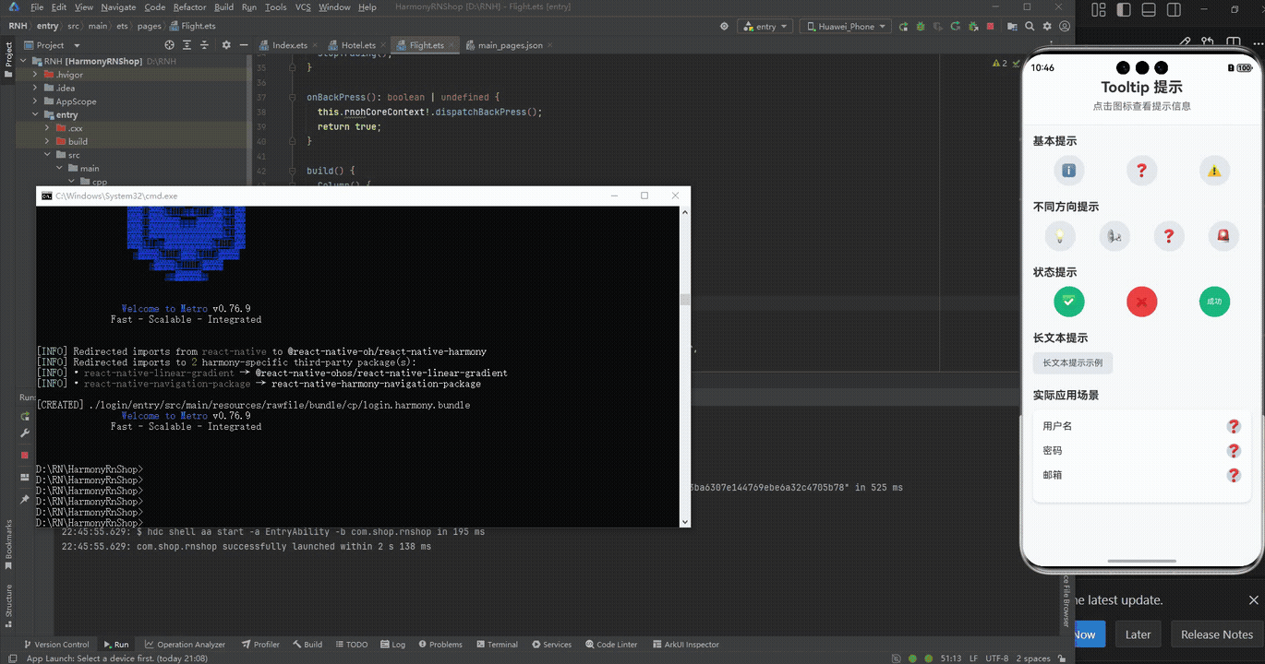Click Expand All icon in Project panel
1265x664 pixels.
click(187, 44)
